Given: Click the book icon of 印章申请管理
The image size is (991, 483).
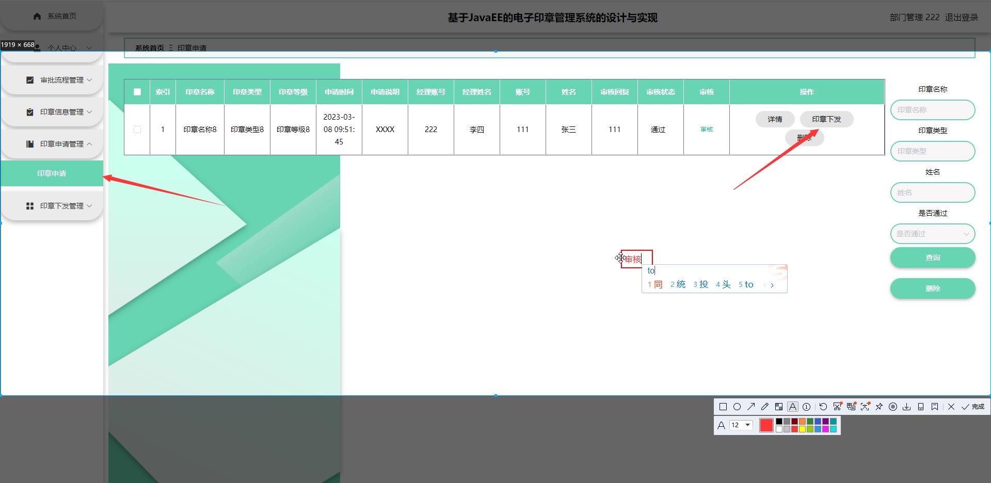Looking at the screenshot, I should [x=30, y=144].
